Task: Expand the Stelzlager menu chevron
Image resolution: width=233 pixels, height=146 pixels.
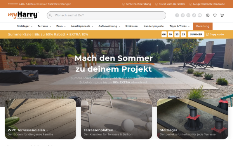Action: [32, 26]
